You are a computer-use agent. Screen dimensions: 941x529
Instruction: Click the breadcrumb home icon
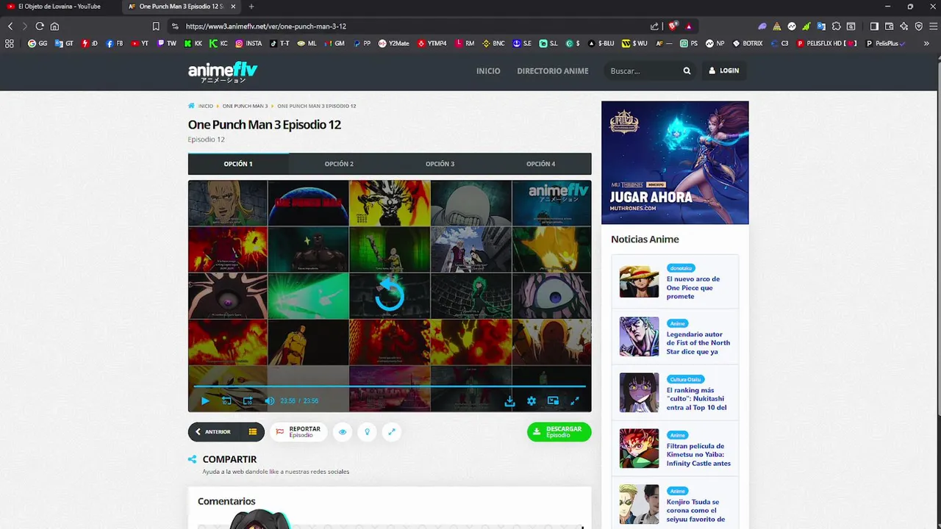tap(192, 106)
